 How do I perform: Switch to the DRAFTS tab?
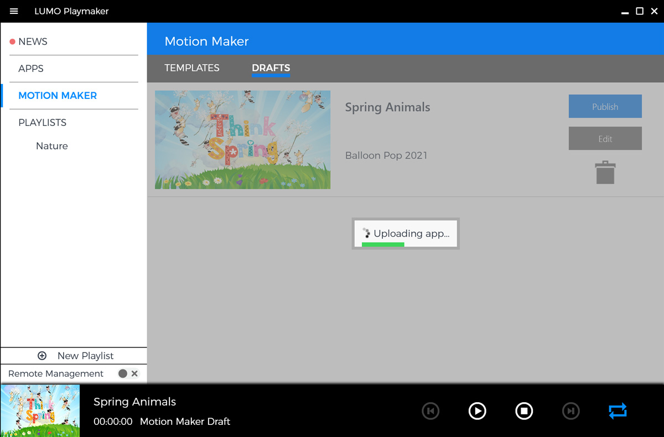pyautogui.click(x=271, y=68)
